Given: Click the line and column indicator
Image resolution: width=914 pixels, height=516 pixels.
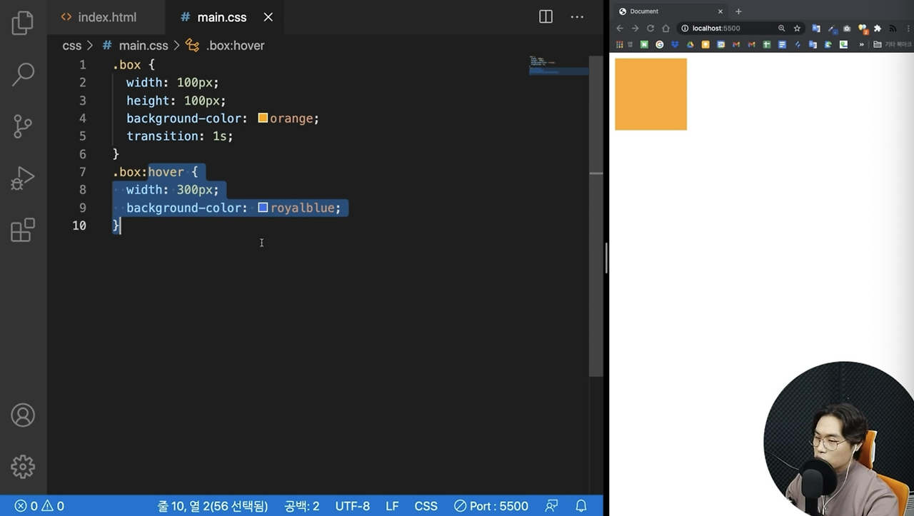Looking at the screenshot, I should (x=213, y=506).
